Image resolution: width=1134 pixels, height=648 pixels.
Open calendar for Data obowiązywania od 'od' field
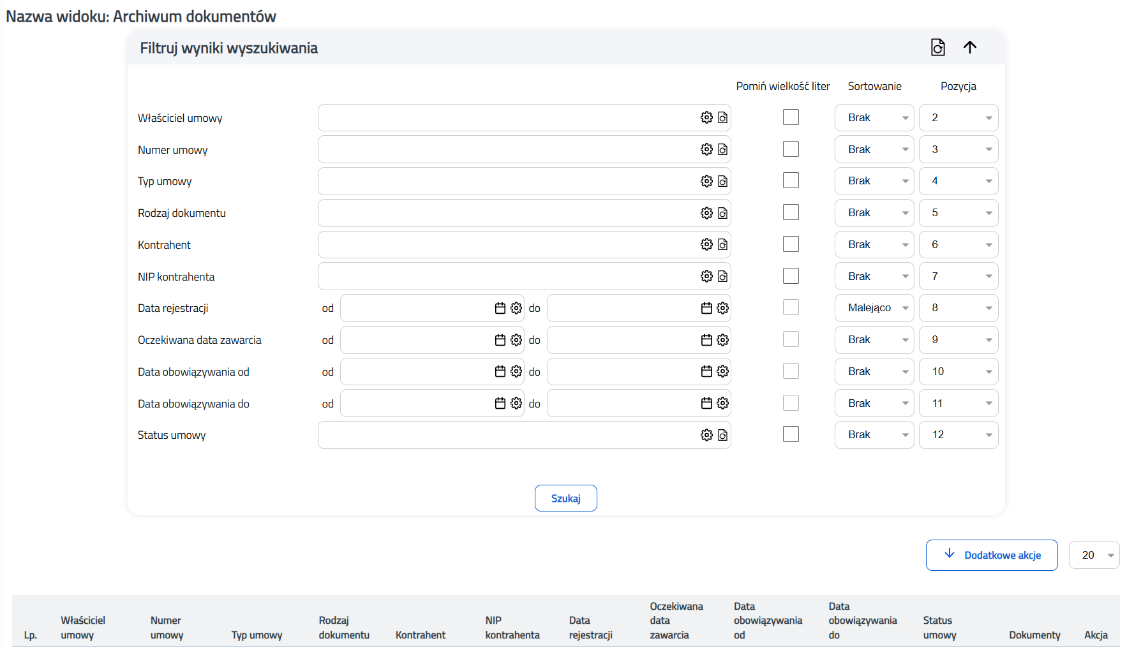[500, 371]
